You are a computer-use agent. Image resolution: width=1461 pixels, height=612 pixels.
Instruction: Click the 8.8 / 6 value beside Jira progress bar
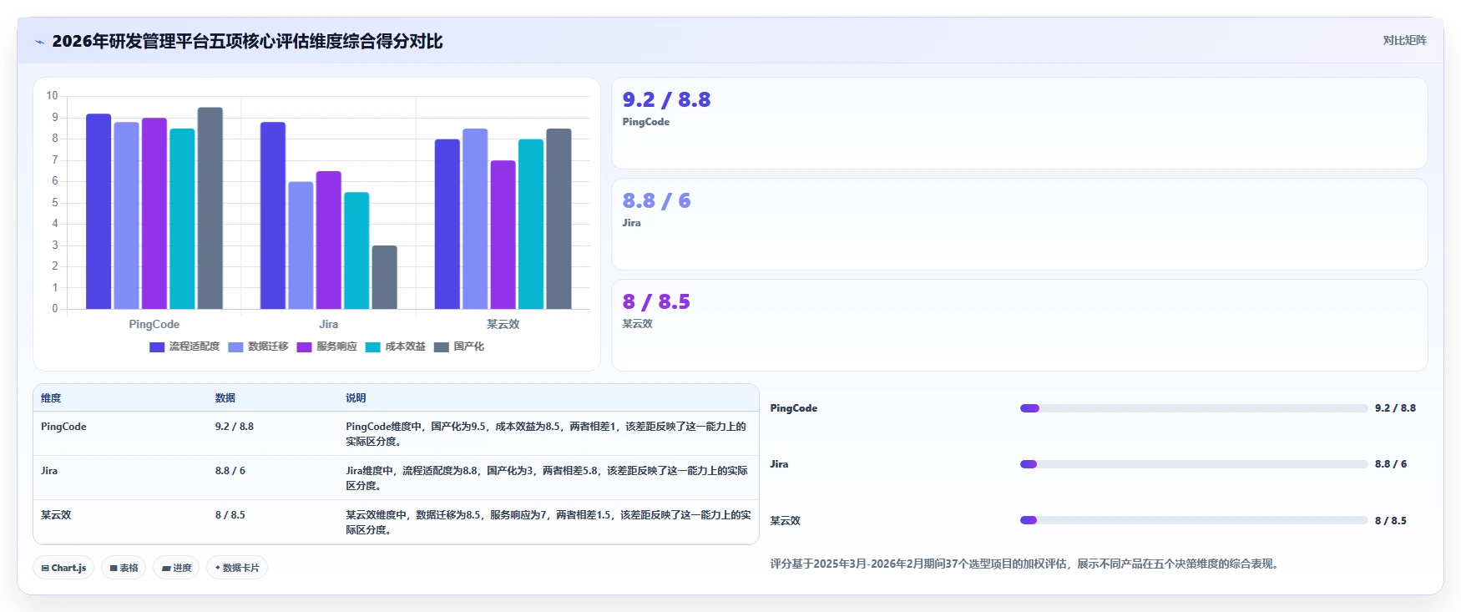1391,464
